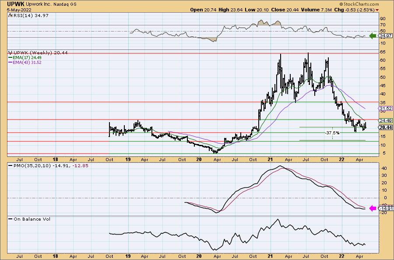Click the 31.52 purple-outlined price tag

pyautogui.click(x=386, y=109)
